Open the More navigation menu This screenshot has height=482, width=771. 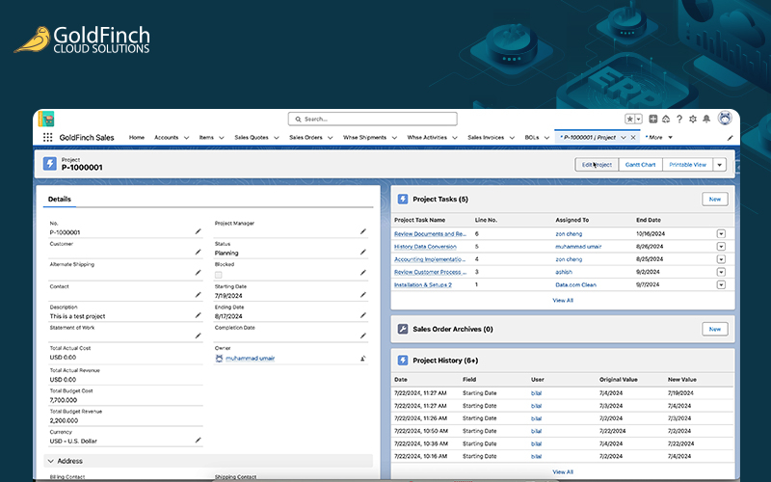[659, 138]
